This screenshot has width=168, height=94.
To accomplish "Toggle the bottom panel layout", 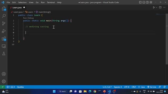I will click(144, 2).
